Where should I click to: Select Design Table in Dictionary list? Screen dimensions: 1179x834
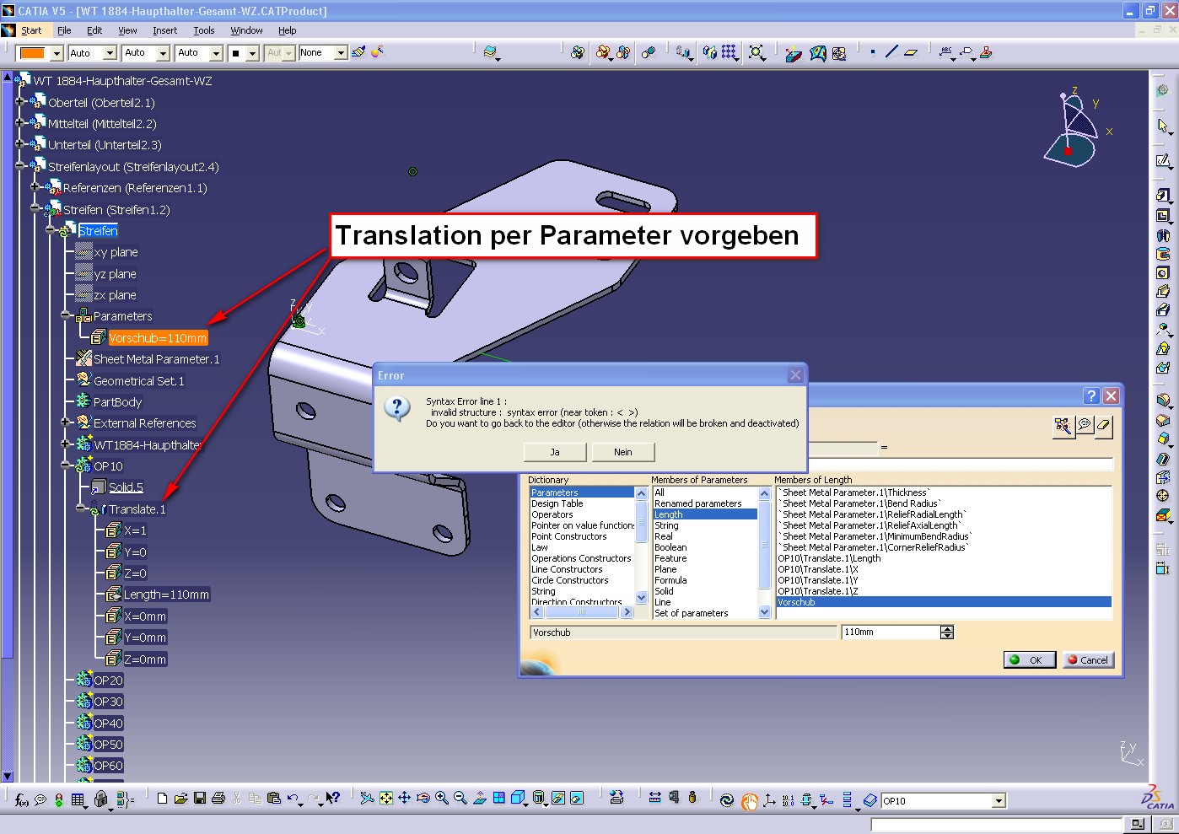[x=557, y=503]
